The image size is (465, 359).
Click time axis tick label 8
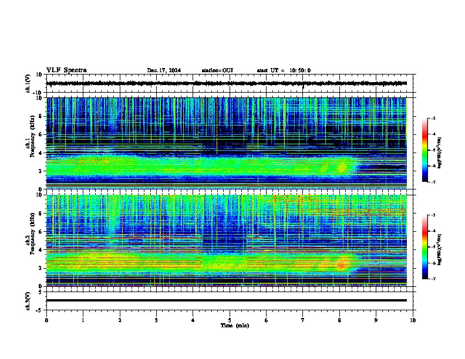coord(339,320)
